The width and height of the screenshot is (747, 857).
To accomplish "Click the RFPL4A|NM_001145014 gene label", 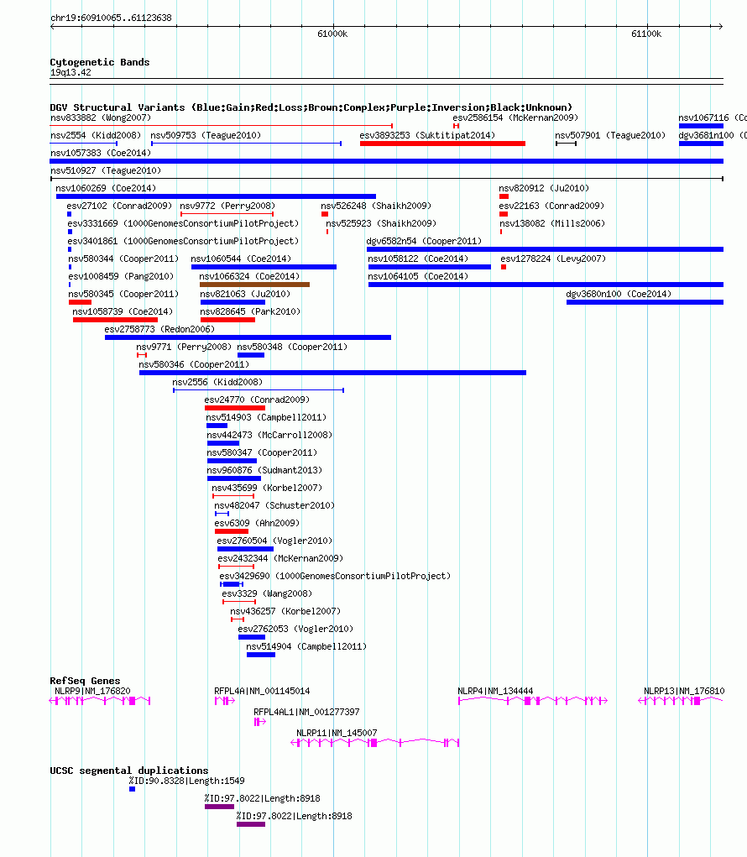I will click(262, 691).
